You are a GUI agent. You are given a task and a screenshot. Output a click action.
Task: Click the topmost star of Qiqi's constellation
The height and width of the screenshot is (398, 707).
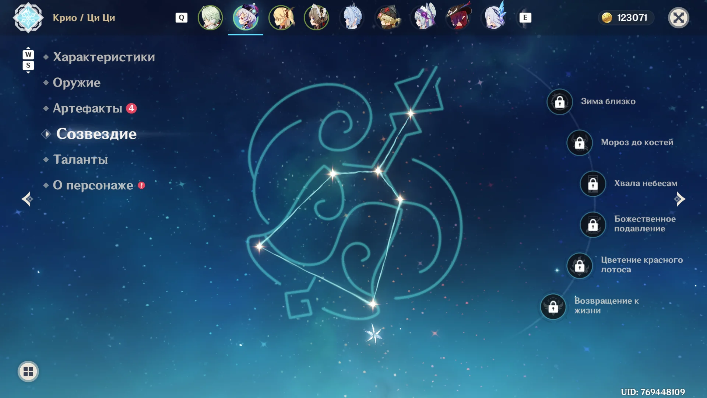pos(411,113)
